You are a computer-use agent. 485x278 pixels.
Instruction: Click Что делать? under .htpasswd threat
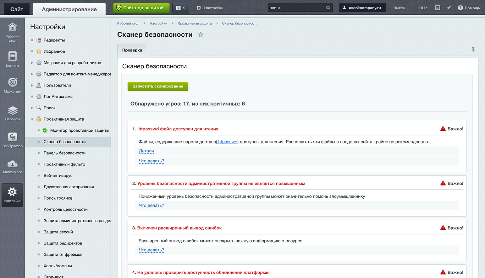[151, 161]
